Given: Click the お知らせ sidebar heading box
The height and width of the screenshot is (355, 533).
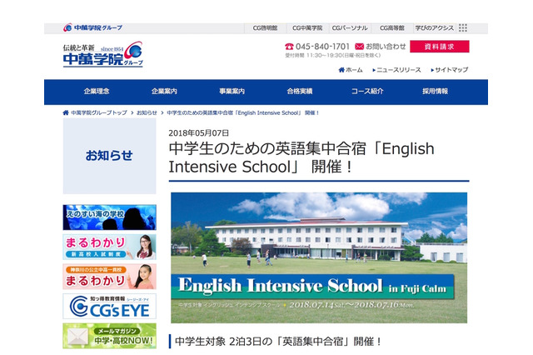Looking at the screenshot, I should 109,156.
